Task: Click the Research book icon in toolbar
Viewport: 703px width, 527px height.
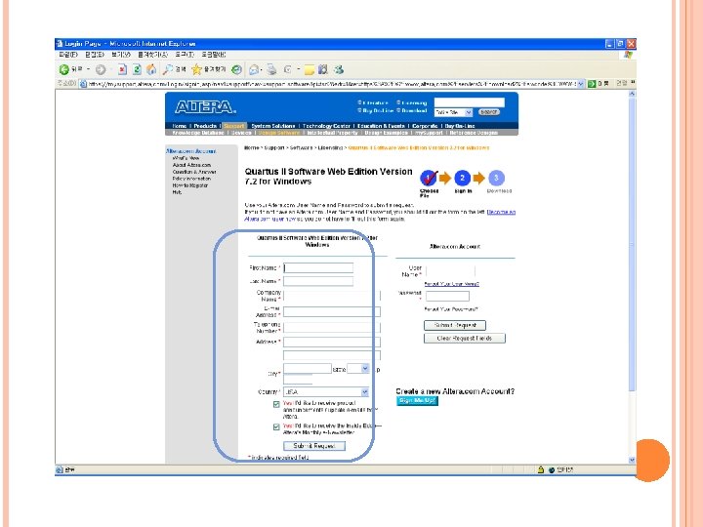Action: pyautogui.click(x=323, y=69)
